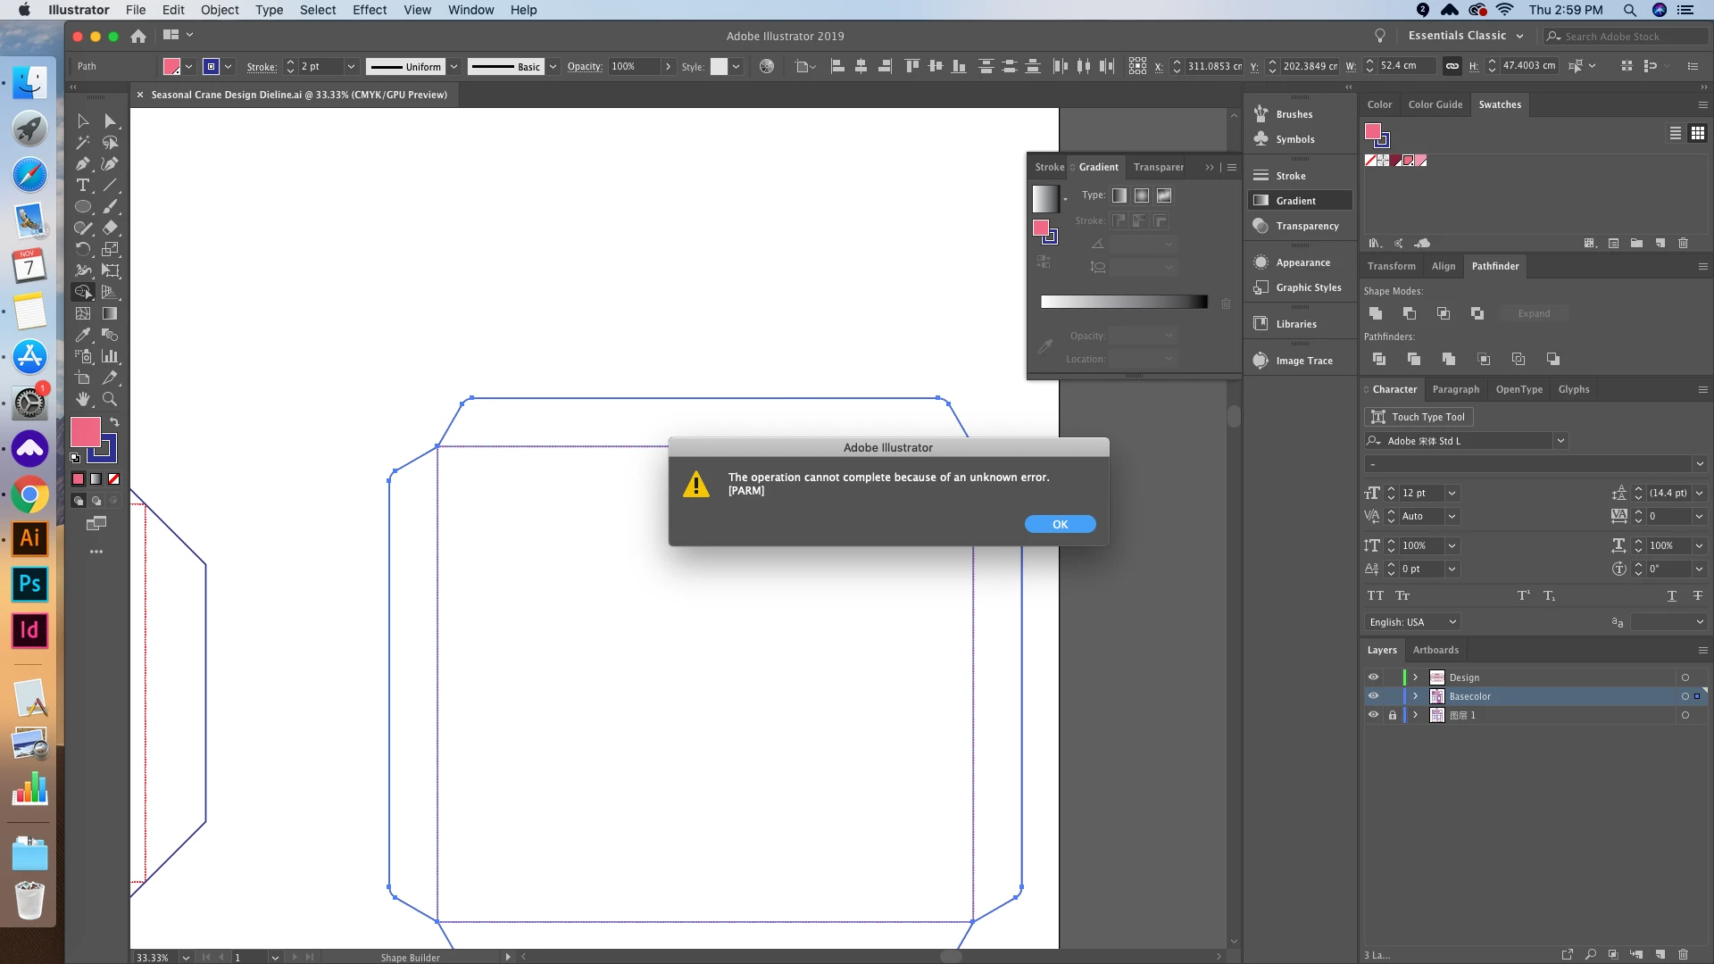Image resolution: width=1714 pixels, height=964 pixels.
Task: Select the Eyedropper tool
Action: 82,335
